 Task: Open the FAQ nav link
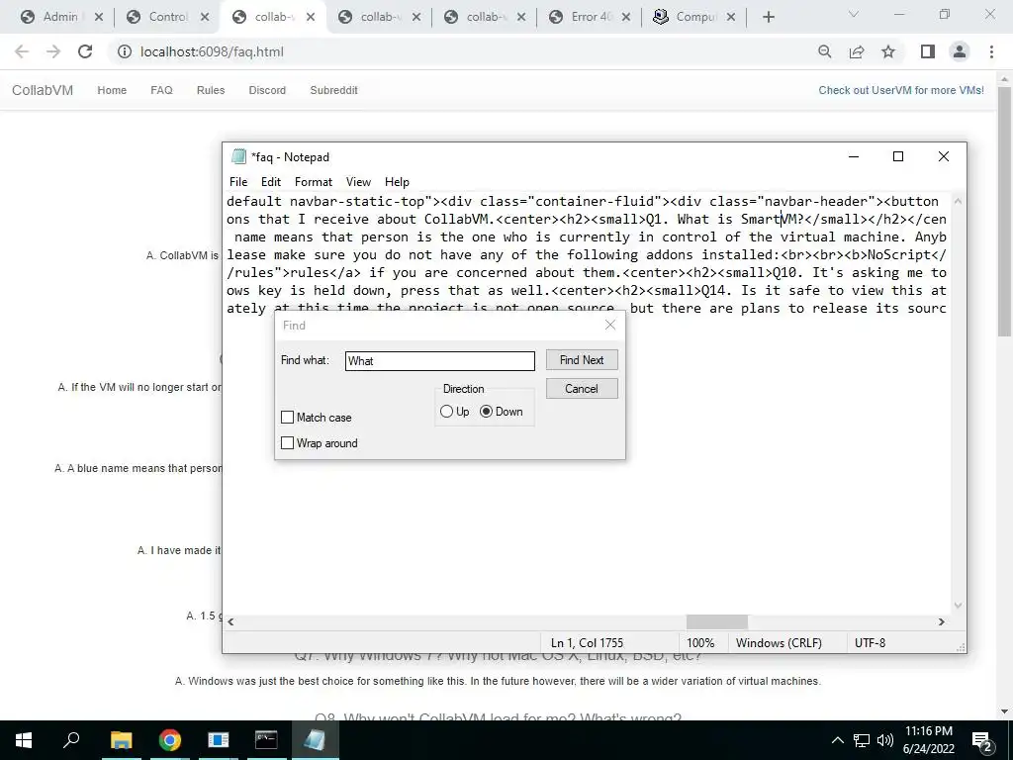pos(161,90)
